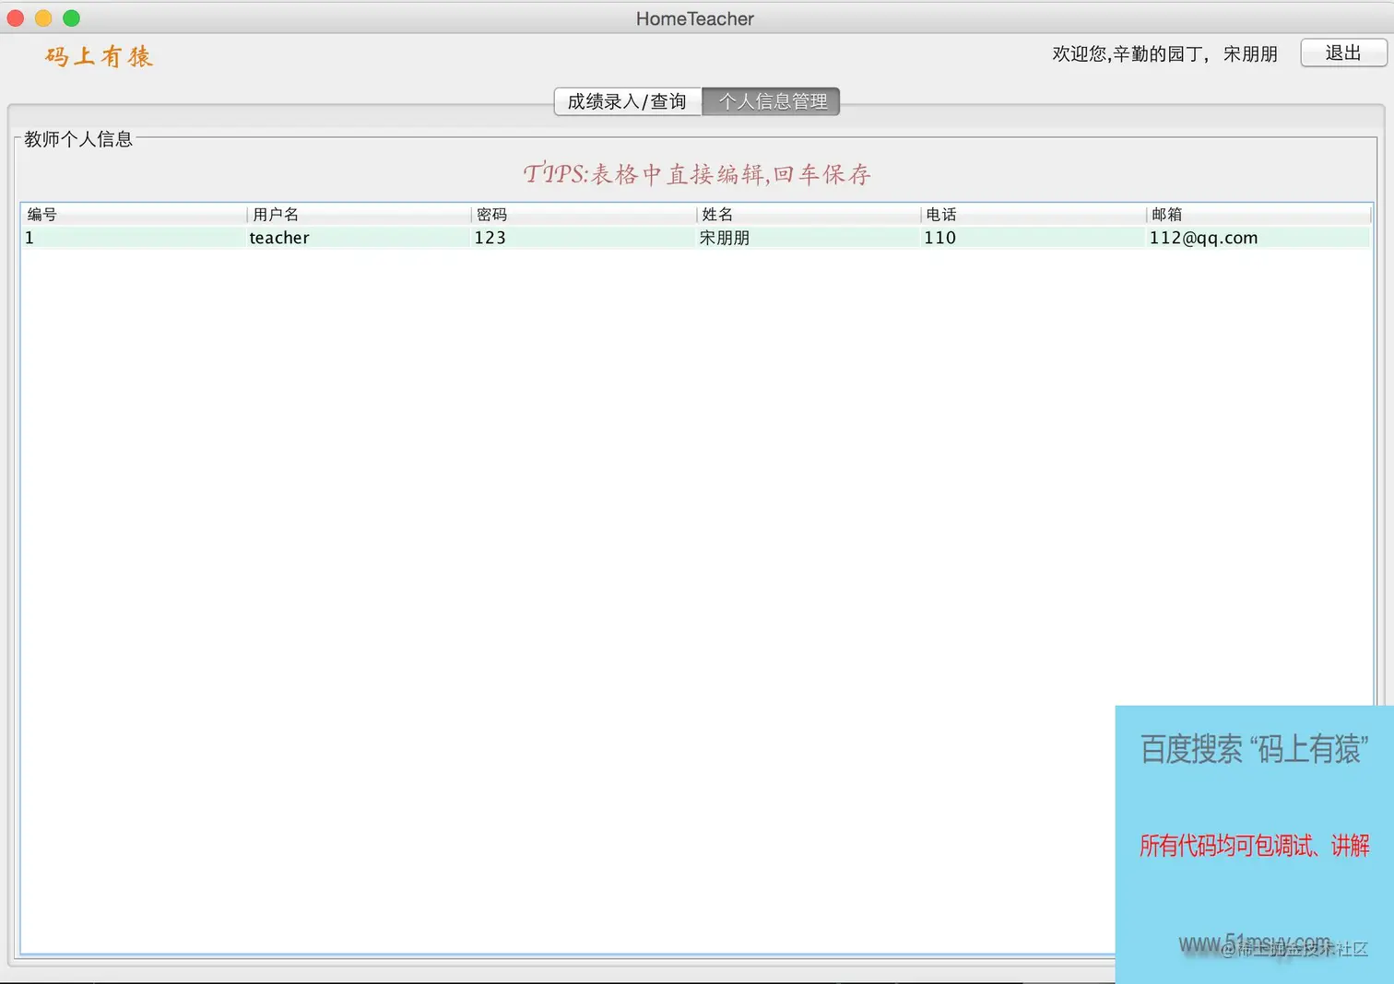Screen dimensions: 1394x984
Task: Maximize HomeTeacher window with green button
Action: click(71, 18)
